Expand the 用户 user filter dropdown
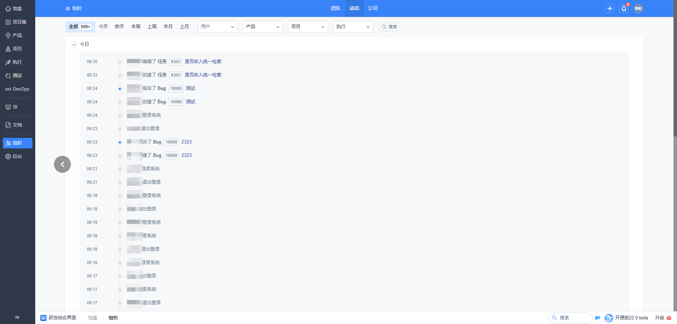The image size is (677, 324). (x=218, y=27)
